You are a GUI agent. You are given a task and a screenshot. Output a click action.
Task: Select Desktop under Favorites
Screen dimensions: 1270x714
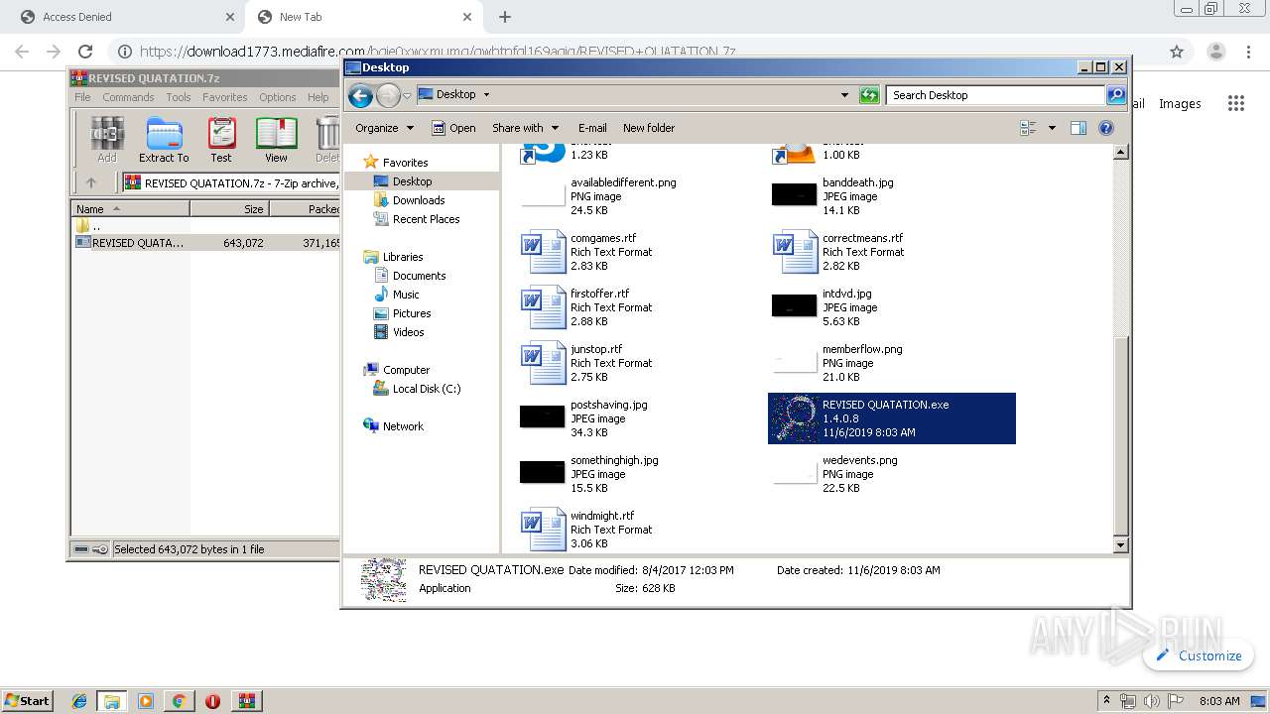tap(412, 181)
